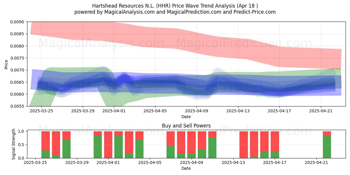
Task: Click the 2025-04-13 tick on the price chart
Action: 238,111
